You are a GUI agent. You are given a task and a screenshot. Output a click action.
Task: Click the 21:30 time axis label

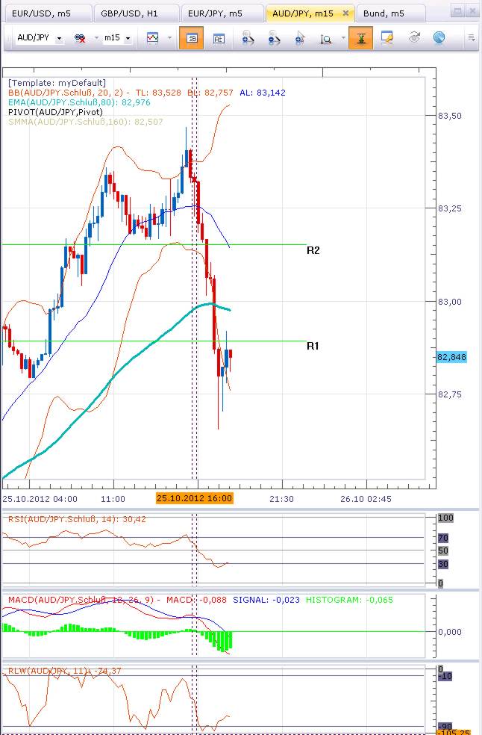[281, 499]
